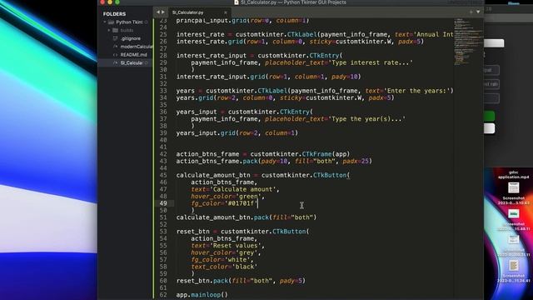Go forward with the right tab arrow
The width and height of the screenshot is (533, 300).
(x=163, y=12)
